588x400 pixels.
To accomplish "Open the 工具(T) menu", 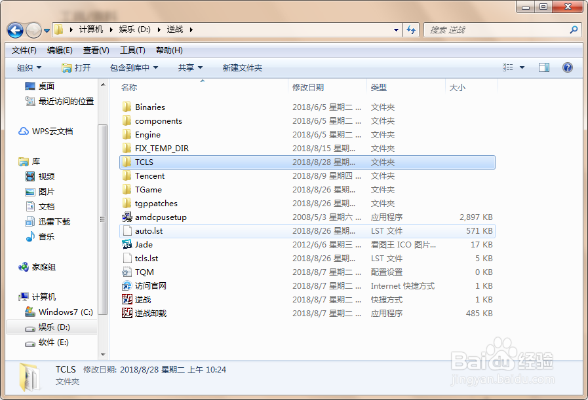I will point(132,50).
